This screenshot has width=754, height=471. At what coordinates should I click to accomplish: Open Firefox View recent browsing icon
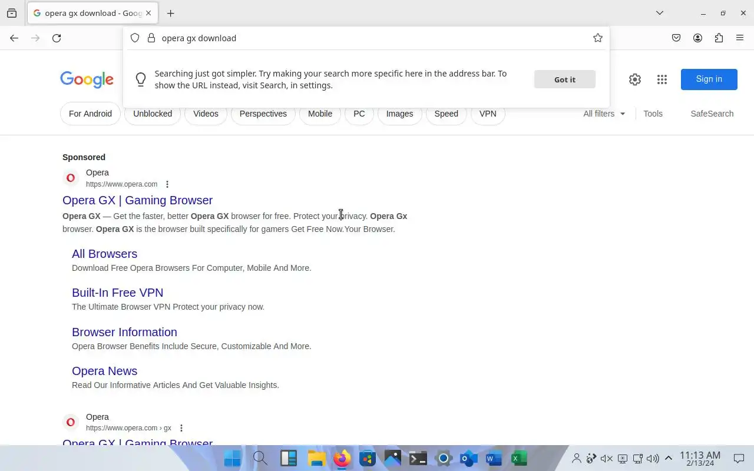coord(12,13)
